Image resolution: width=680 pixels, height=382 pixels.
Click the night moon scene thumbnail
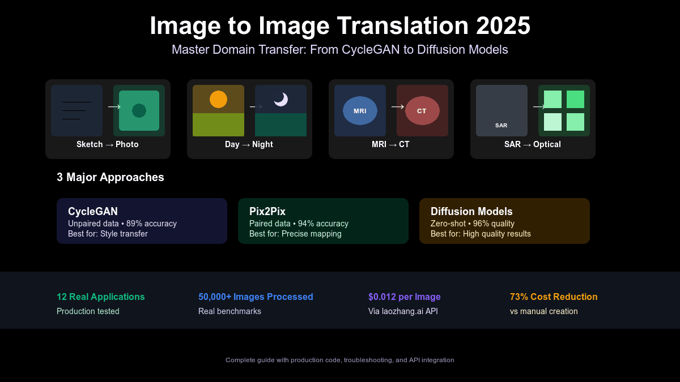point(280,110)
